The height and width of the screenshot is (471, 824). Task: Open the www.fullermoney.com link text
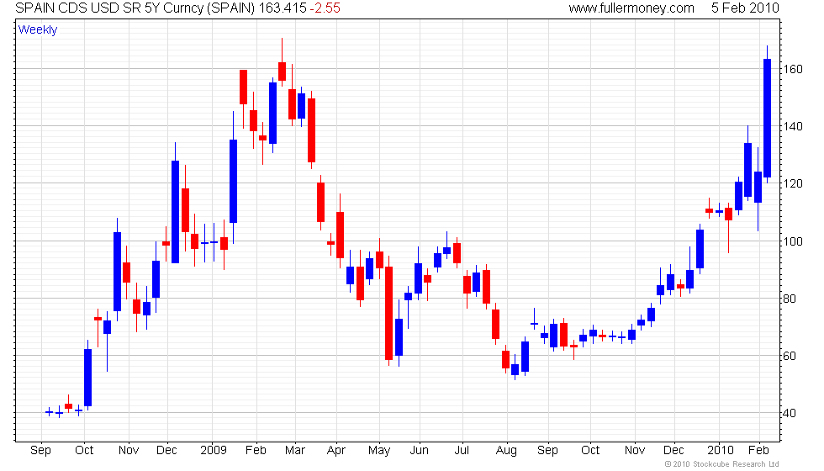[631, 8]
